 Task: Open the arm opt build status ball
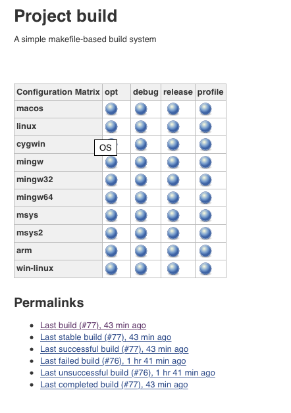111,251
